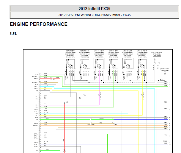181x153 pixels.
Task: Click the '2012 SYSTEM WIRING DIAGRAMS Infiniti - FX35' subtitle
Action: [x=95, y=15]
